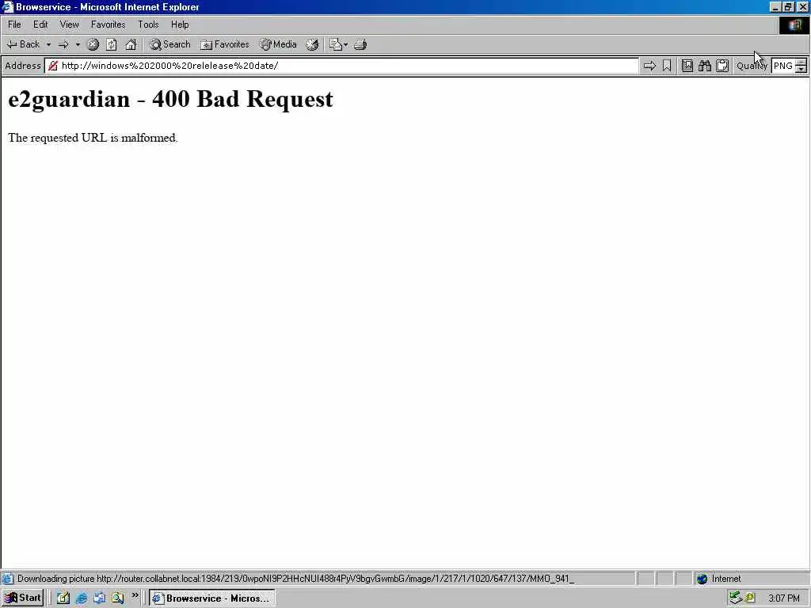
Task: Click the Forward arrow button
Action: (63, 44)
